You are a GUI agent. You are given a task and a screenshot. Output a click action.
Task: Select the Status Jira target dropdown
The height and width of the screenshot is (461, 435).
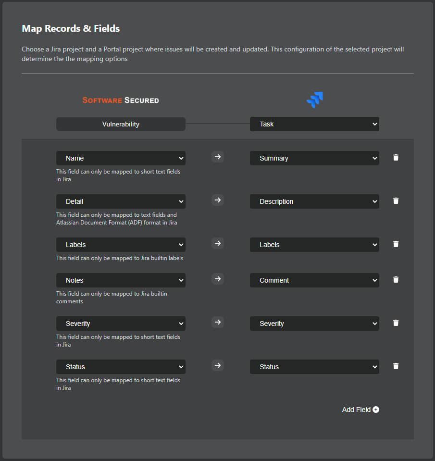(314, 367)
